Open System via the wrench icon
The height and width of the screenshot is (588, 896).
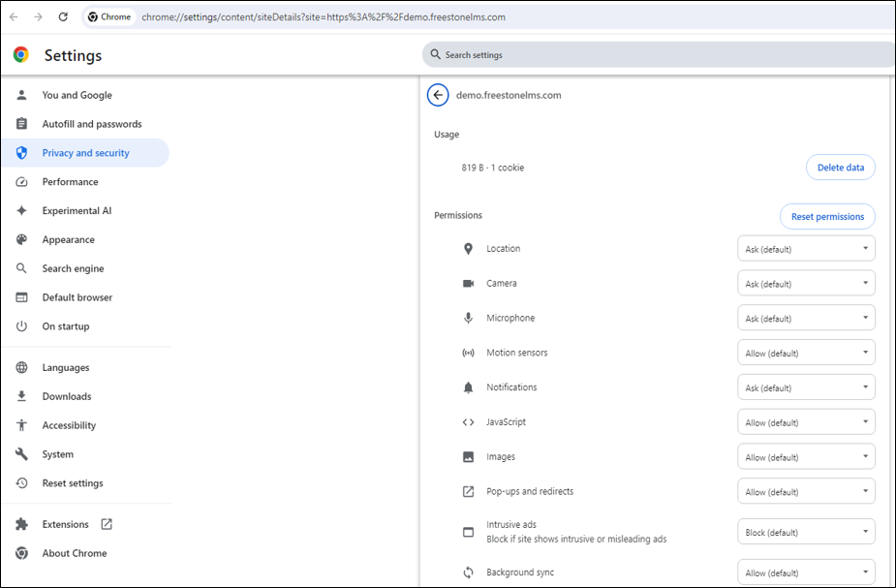click(x=21, y=453)
